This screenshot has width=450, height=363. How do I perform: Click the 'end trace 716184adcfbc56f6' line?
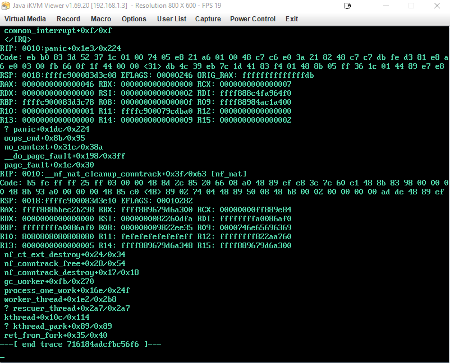(x=81, y=344)
